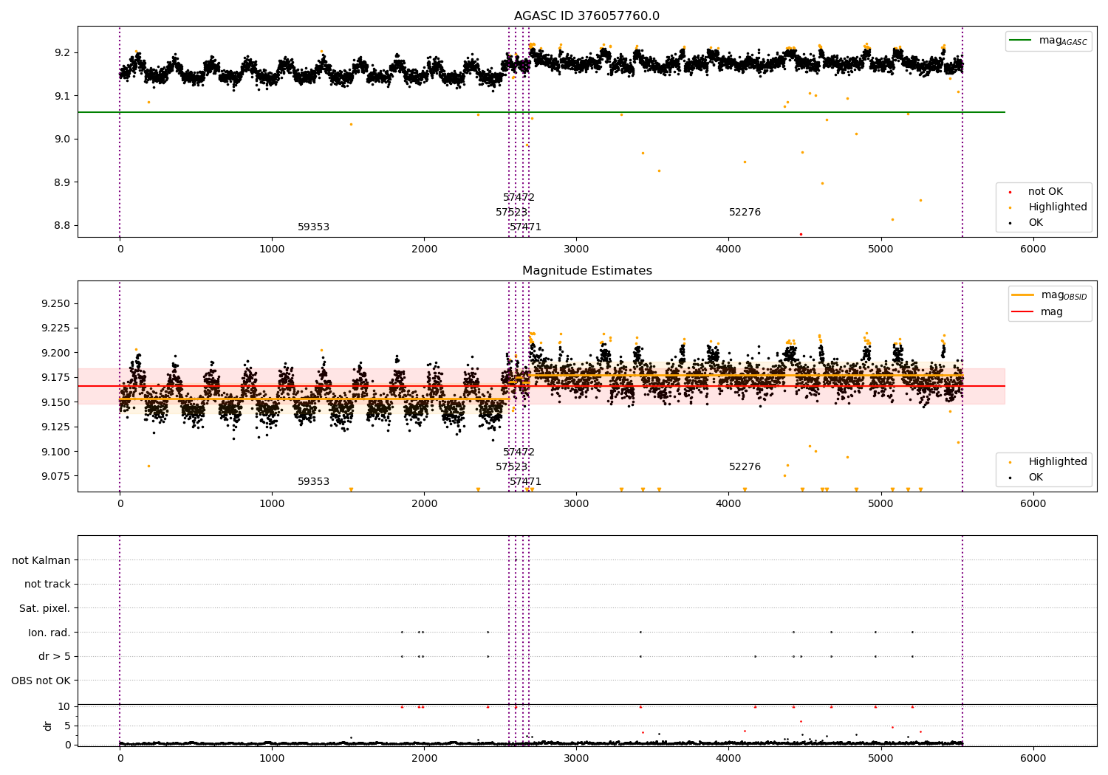Click the 9.2 y-axis tick of top plot

point(62,53)
